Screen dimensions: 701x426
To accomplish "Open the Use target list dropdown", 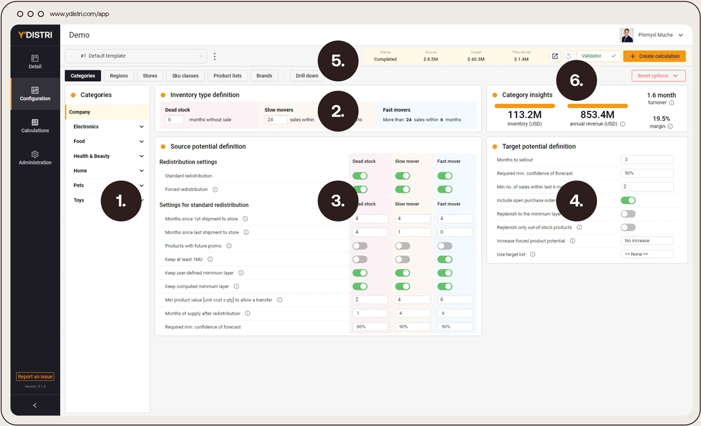I will [647, 254].
